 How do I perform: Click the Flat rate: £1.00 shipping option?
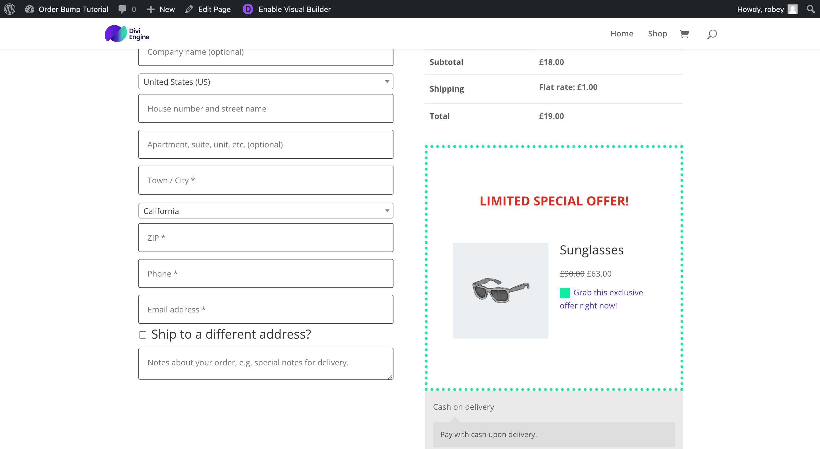568,87
